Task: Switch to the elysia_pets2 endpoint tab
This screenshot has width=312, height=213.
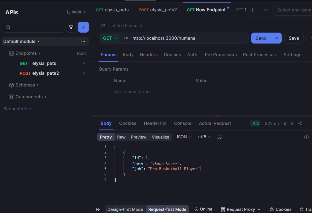Action: 158,10
